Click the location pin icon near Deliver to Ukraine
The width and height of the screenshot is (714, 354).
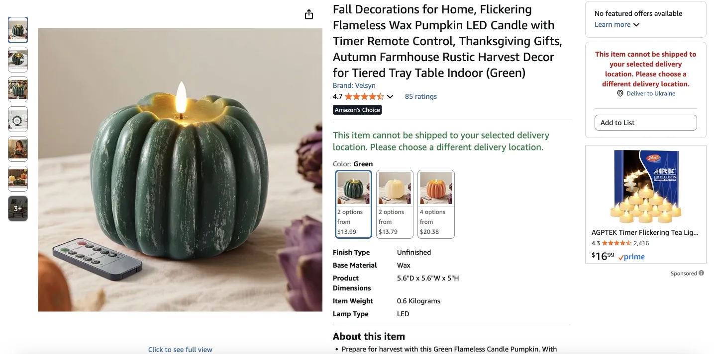(x=620, y=93)
